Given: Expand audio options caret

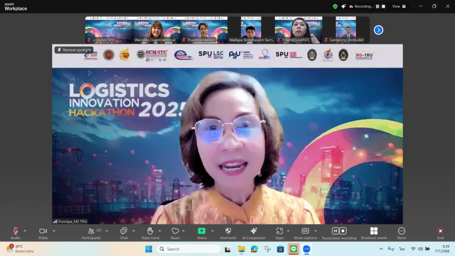Looking at the screenshot, I should pyautogui.click(x=25, y=231).
